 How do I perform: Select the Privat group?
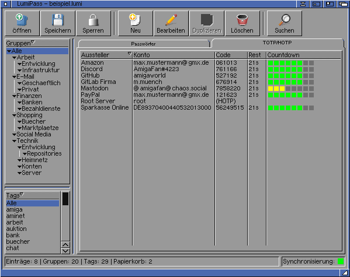[x=30, y=89]
